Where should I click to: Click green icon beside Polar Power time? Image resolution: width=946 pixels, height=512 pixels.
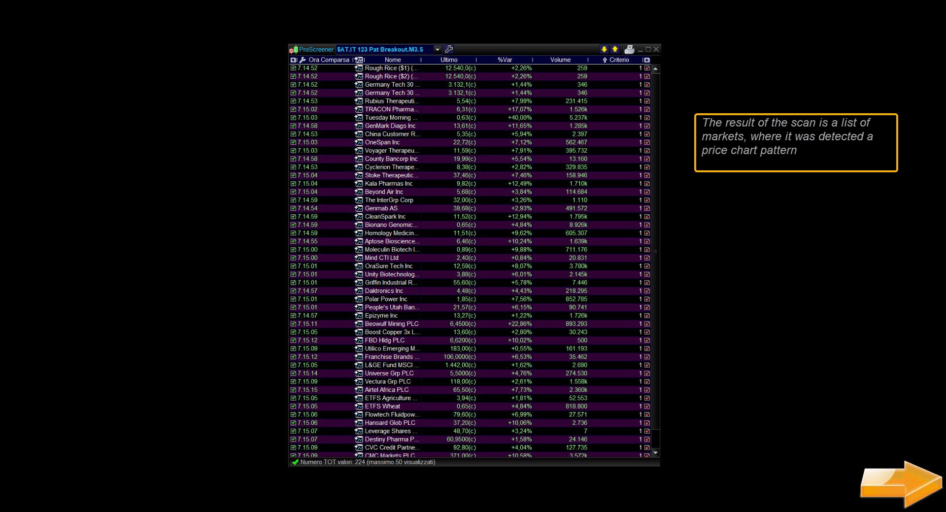click(x=293, y=299)
